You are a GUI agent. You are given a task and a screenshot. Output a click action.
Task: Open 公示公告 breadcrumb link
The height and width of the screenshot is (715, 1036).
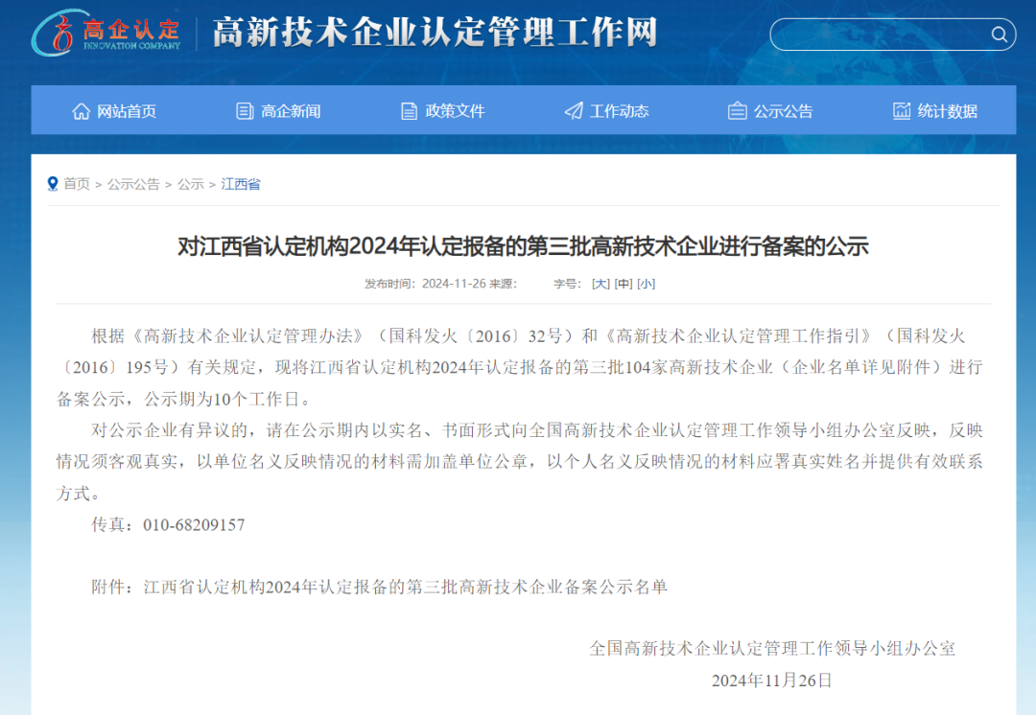coord(133,184)
